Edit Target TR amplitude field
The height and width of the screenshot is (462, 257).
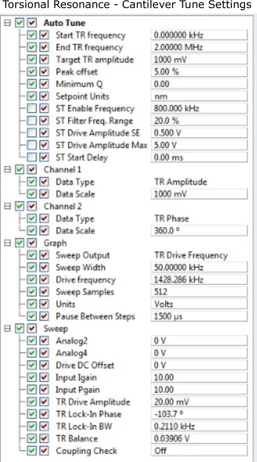click(x=199, y=60)
